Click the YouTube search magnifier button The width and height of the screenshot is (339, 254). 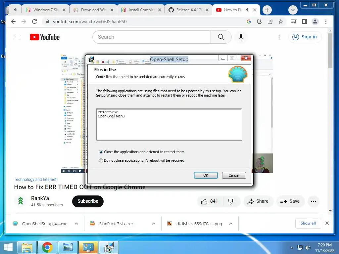pos(221,37)
